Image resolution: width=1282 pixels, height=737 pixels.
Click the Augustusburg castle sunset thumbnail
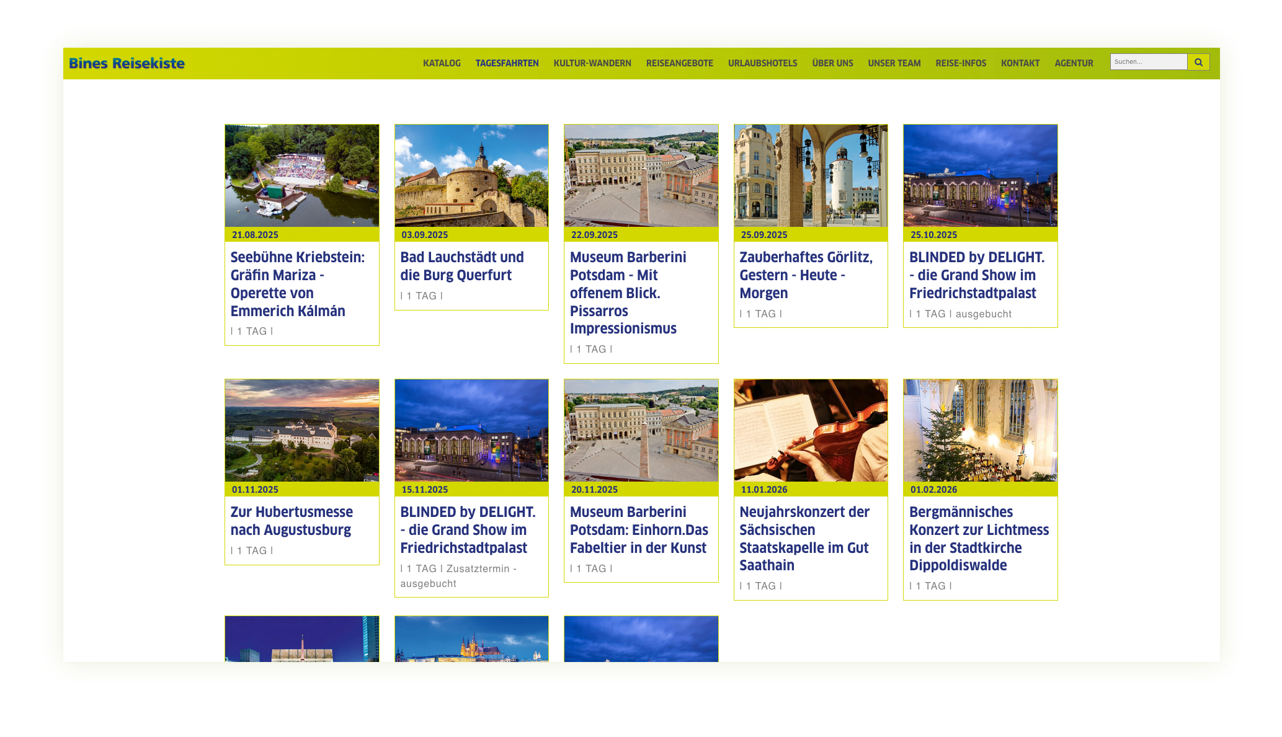coord(301,430)
